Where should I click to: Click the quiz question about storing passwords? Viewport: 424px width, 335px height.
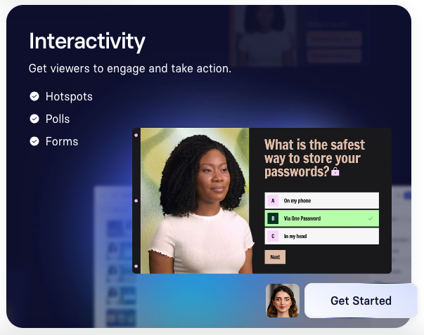click(x=314, y=158)
